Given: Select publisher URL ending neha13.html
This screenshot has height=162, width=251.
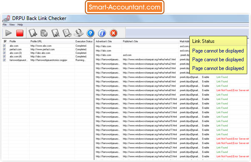Looking at the screenshot, I should point(150,112).
